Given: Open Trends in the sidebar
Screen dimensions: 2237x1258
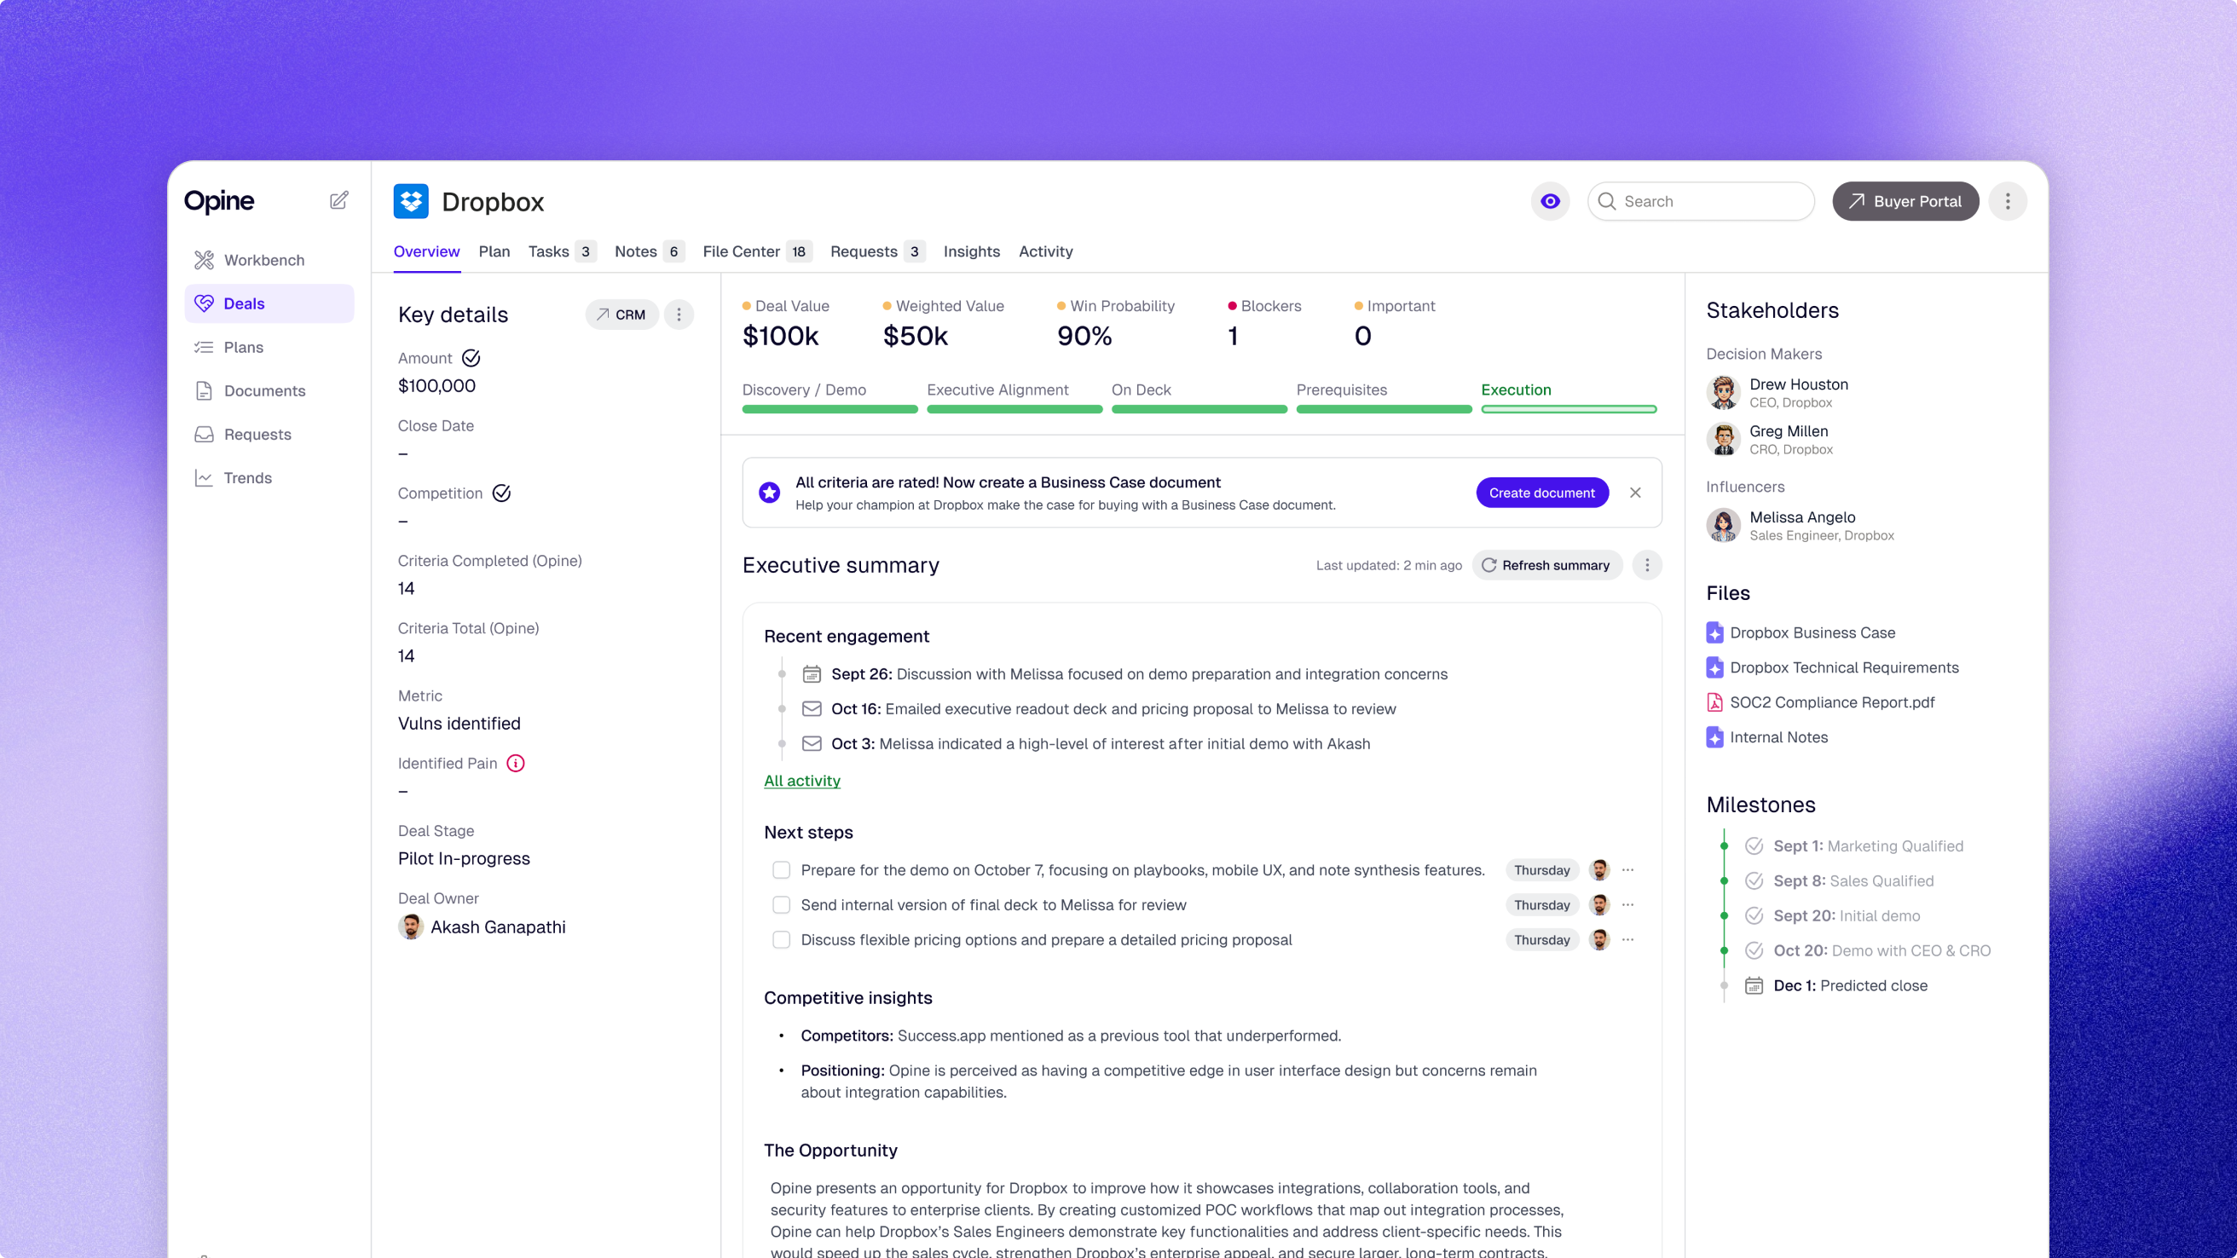Looking at the screenshot, I should [246, 478].
